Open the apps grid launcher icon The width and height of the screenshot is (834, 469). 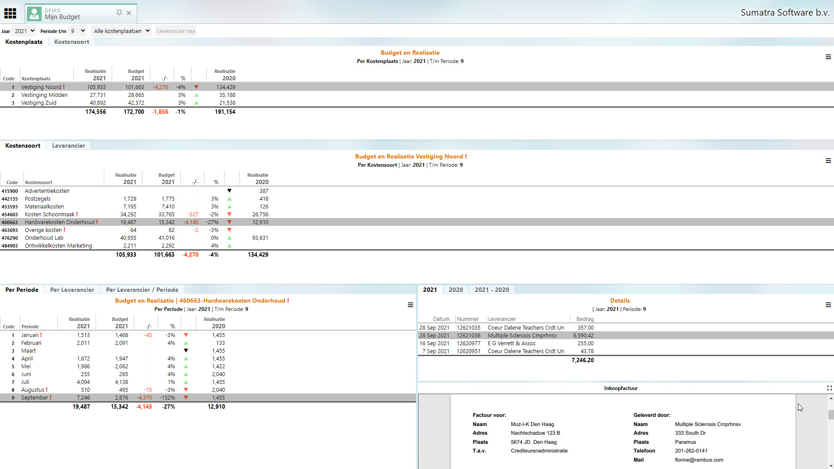coord(10,13)
